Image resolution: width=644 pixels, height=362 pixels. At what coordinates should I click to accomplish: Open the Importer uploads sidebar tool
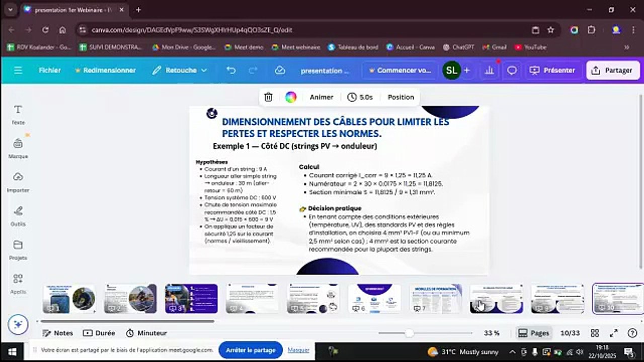(x=18, y=182)
